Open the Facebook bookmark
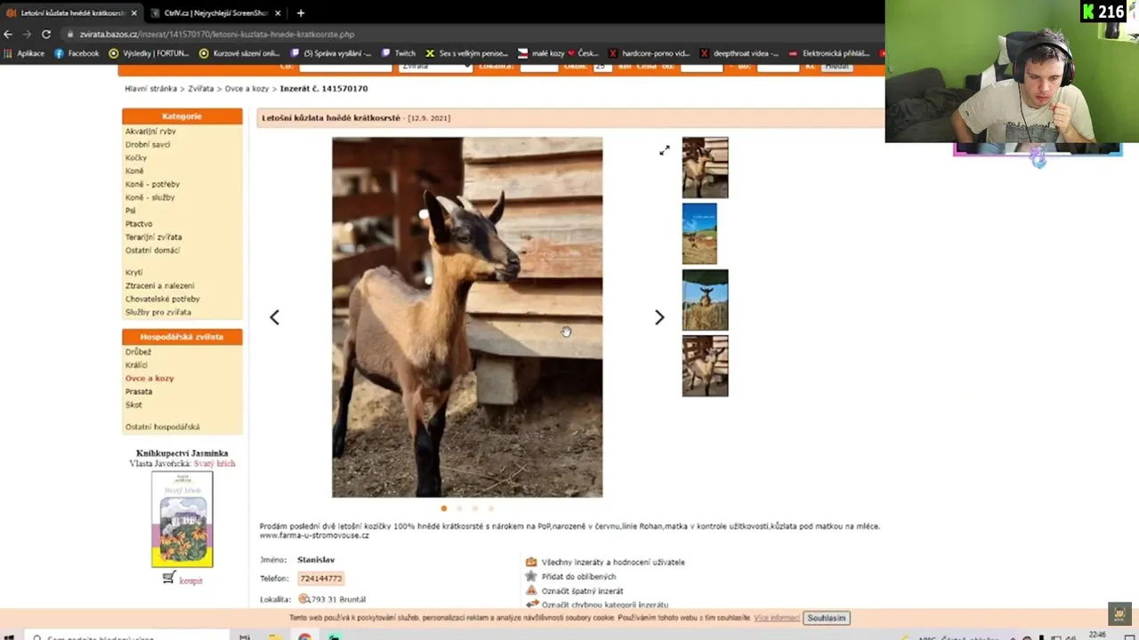The width and height of the screenshot is (1139, 640). (x=77, y=53)
